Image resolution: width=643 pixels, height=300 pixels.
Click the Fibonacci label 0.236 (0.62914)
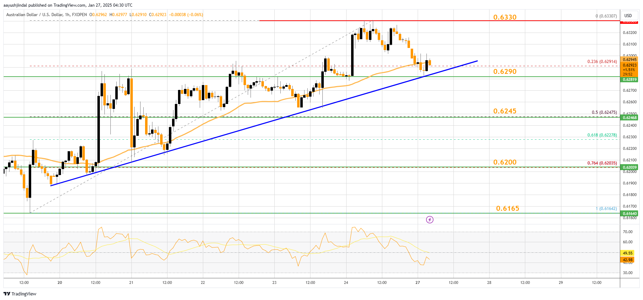click(602, 62)
